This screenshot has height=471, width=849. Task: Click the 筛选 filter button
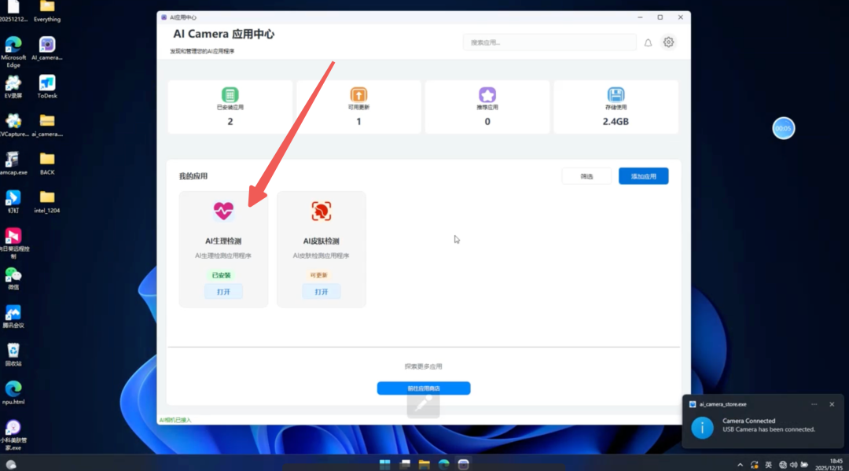[586, 176]
